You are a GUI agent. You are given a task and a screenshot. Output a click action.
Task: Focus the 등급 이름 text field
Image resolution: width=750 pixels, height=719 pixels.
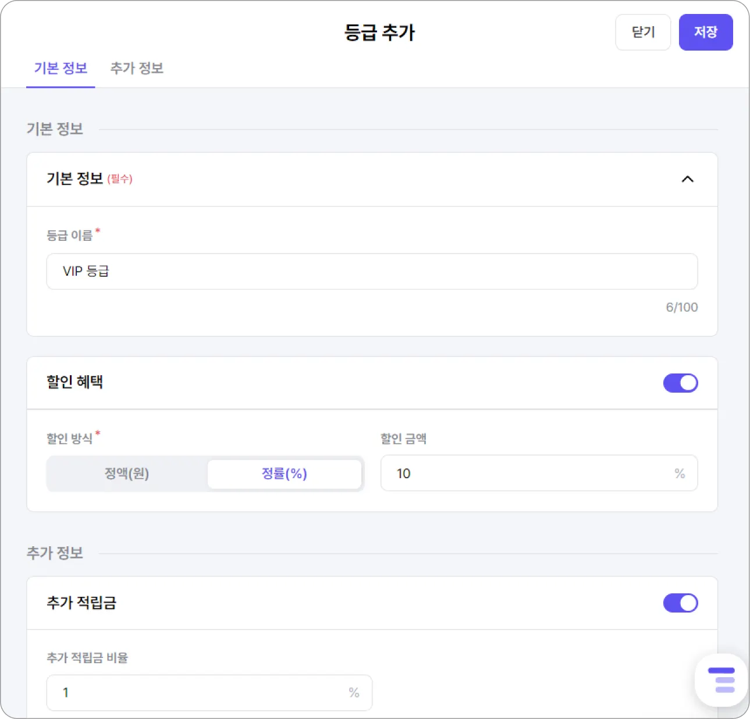point(372,271)
